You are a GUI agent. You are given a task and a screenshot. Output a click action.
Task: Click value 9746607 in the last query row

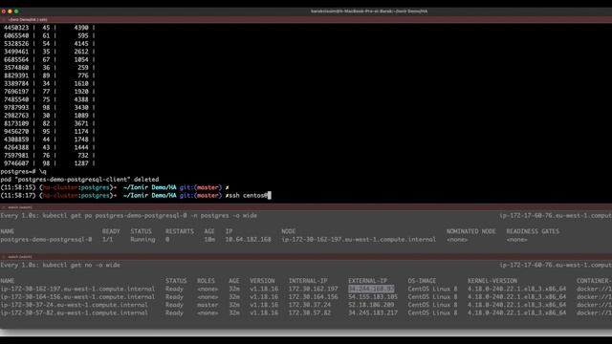click(x=16, y=163)
